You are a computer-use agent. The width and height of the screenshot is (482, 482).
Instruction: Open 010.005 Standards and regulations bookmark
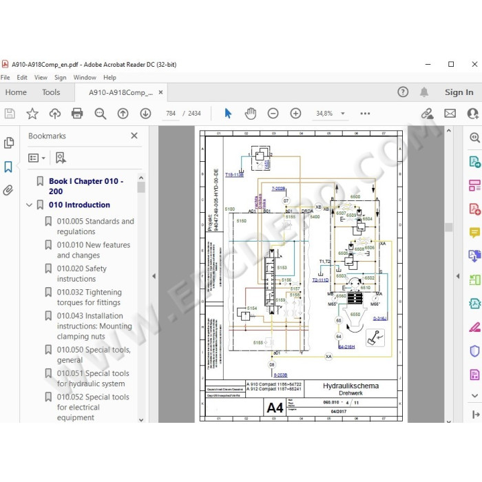tap(95, 227)
